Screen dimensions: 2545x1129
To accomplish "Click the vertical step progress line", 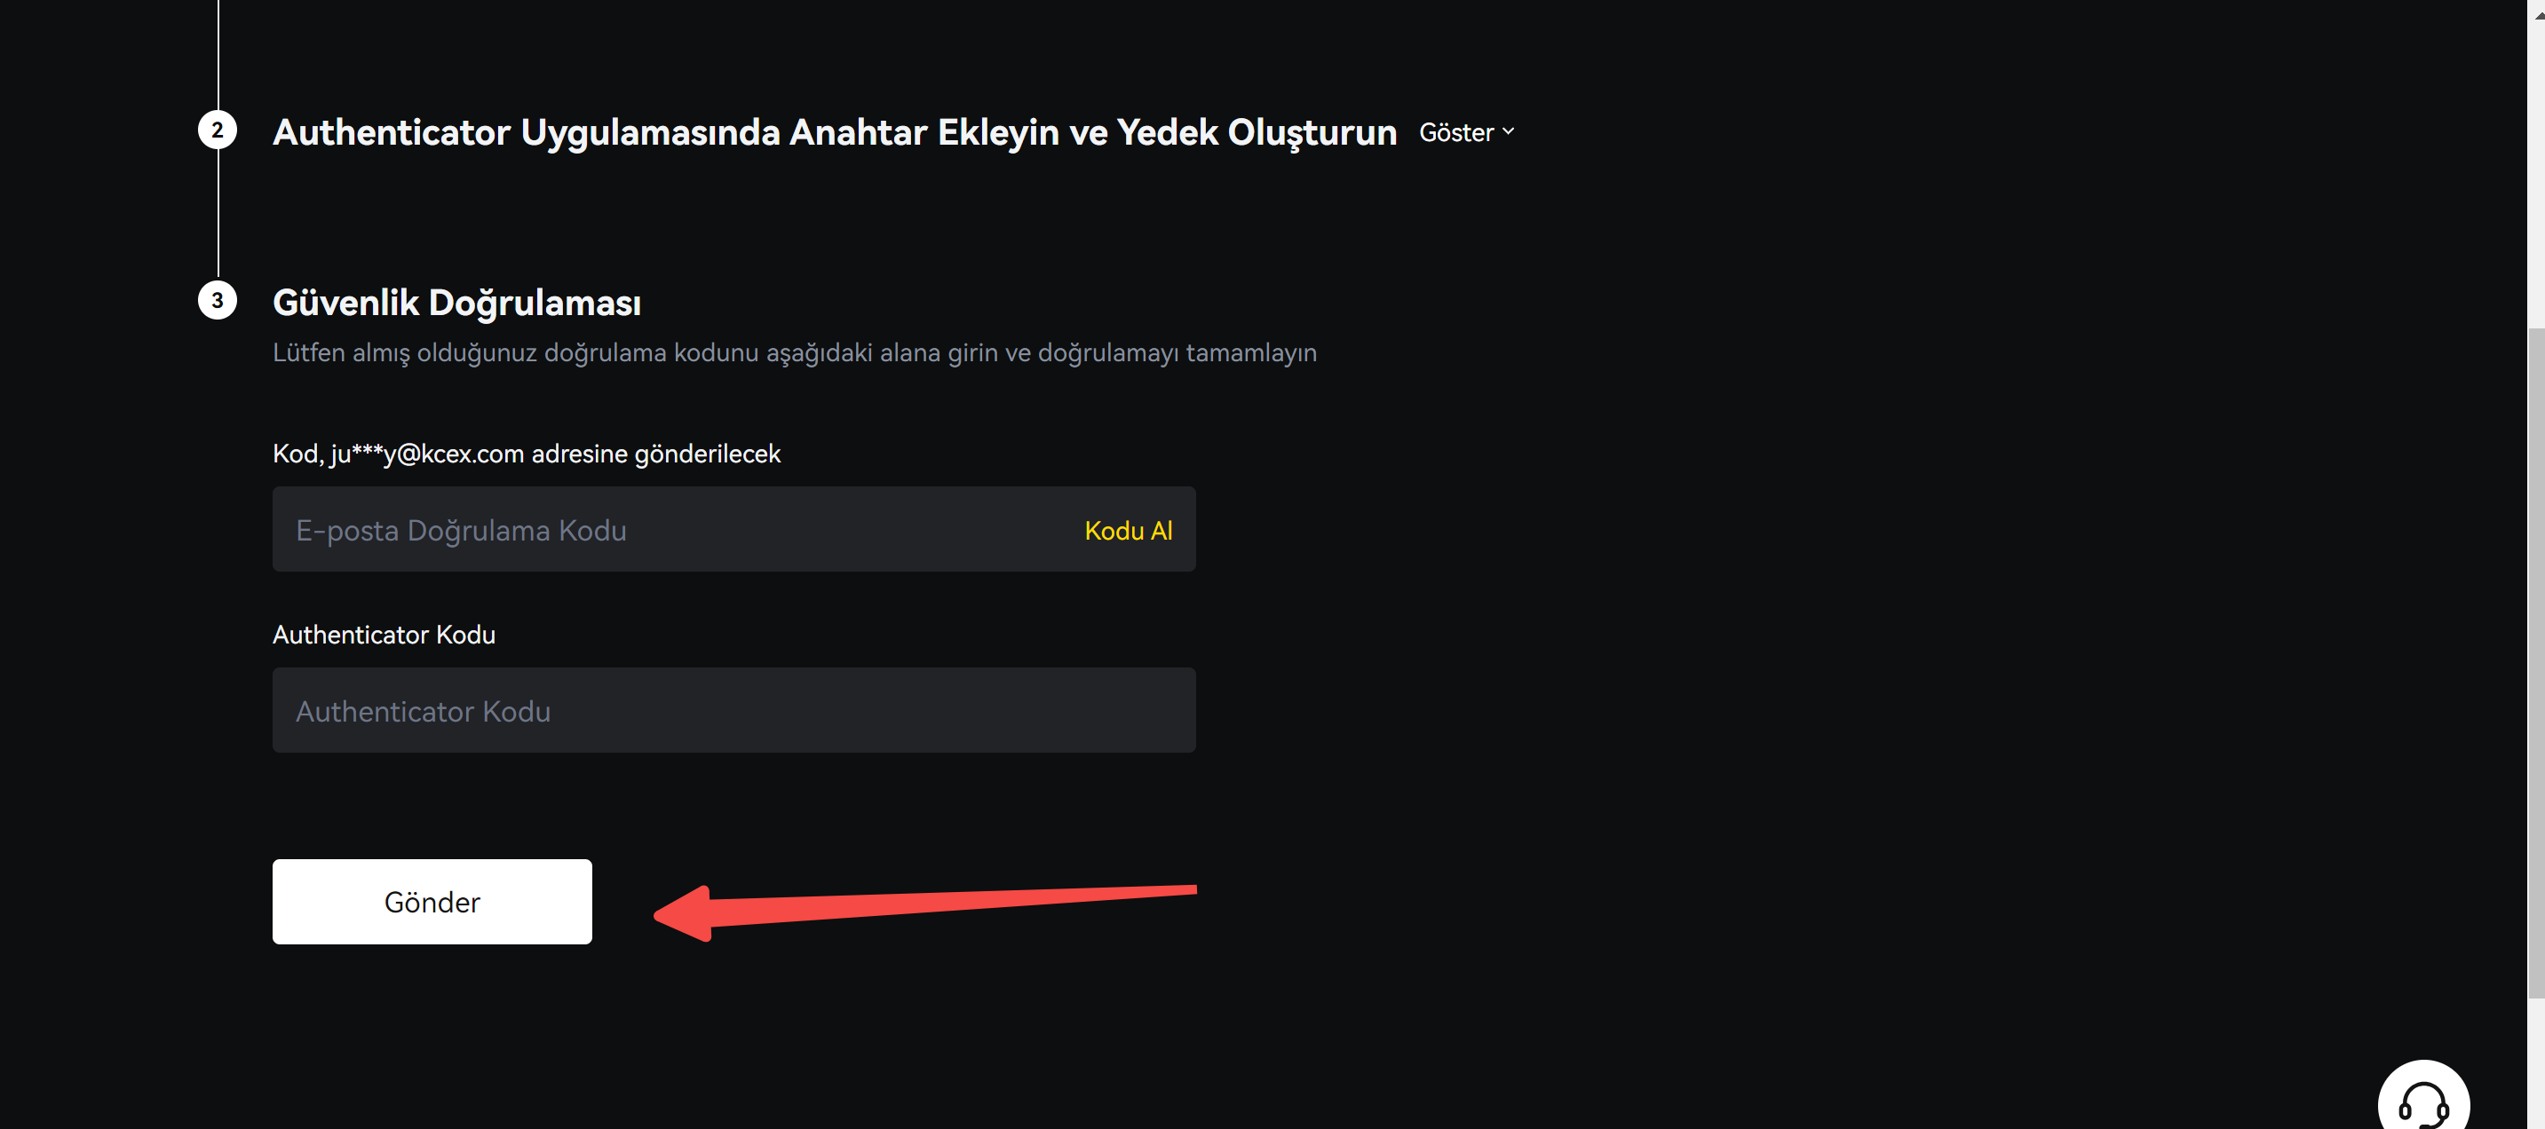I will click(218, 216).
